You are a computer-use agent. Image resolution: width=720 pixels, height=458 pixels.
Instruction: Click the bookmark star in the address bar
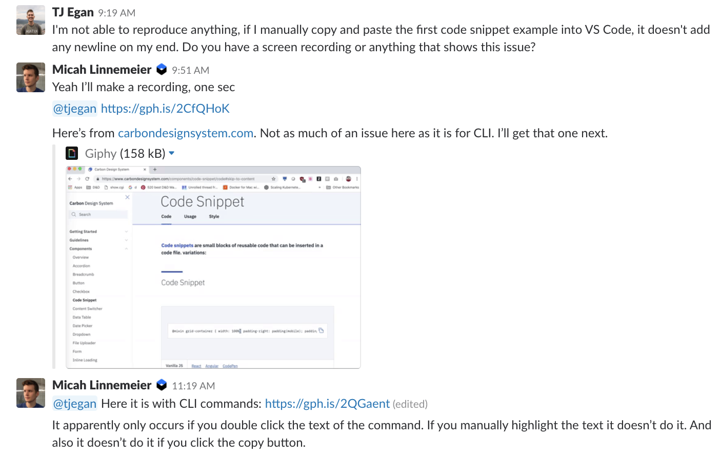(274, 179)
